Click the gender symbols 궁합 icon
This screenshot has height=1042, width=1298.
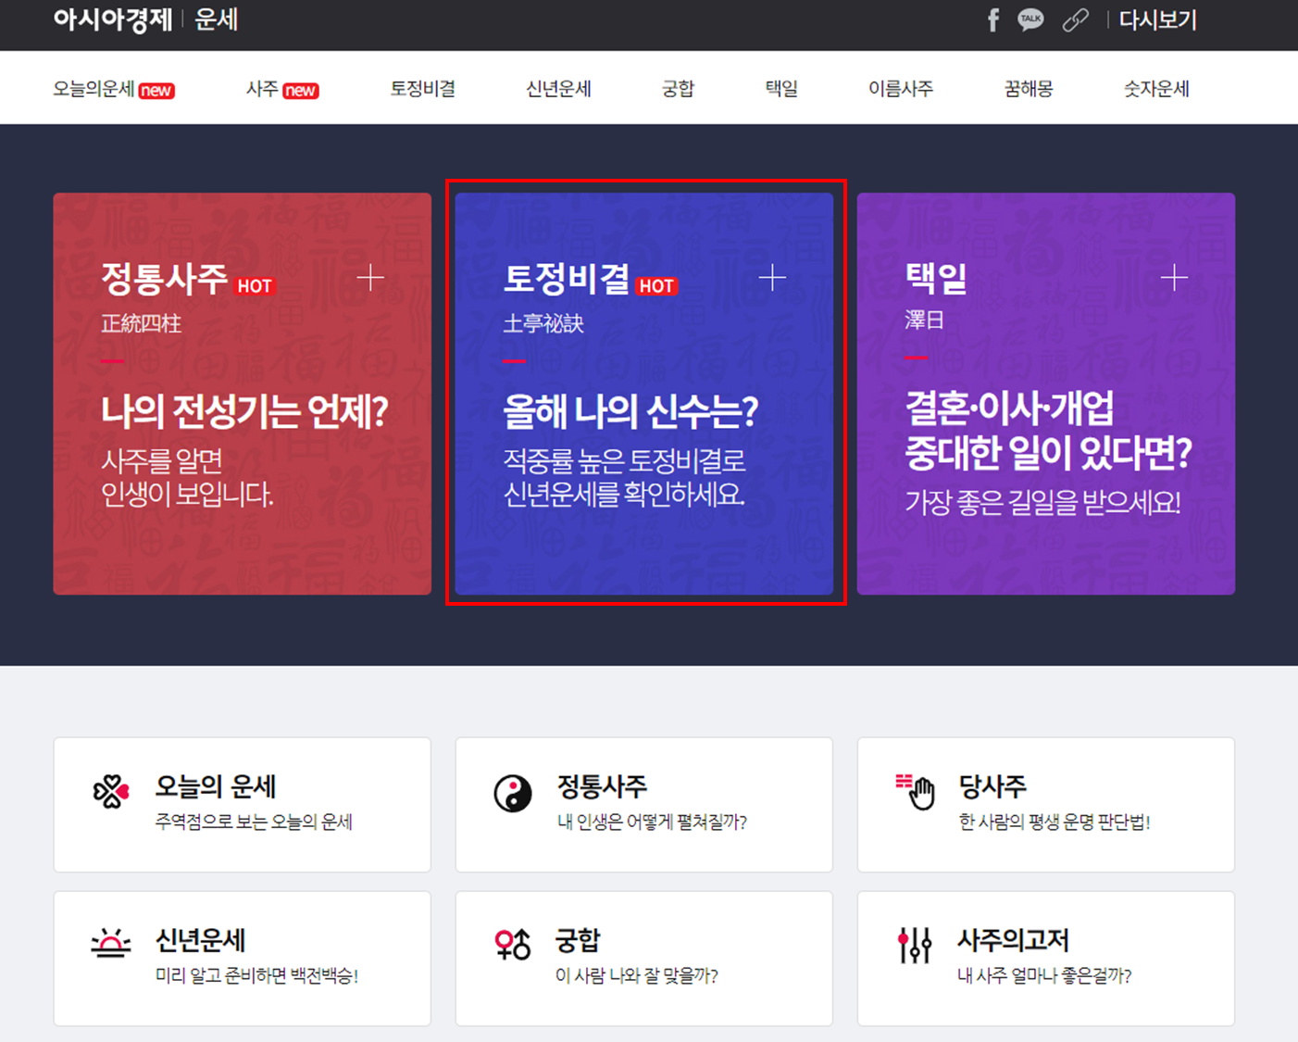click(x=513, y=944)
